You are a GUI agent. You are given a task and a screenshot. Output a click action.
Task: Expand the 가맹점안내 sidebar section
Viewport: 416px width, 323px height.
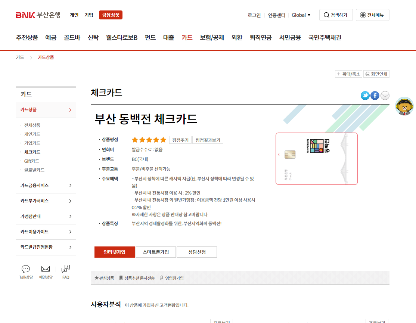pos(46,216)
